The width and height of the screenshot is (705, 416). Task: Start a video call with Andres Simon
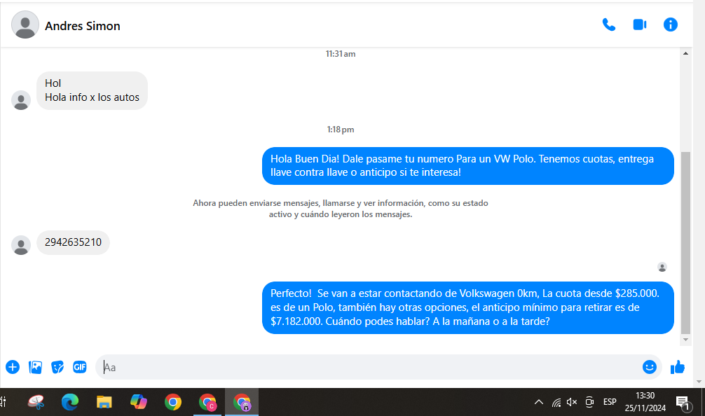pos(639,25)
